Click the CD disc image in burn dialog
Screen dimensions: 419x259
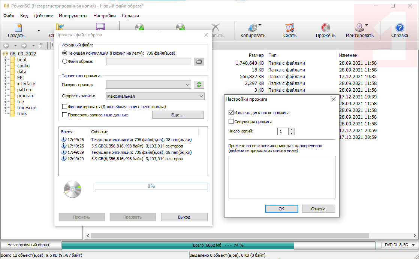[x=72, y=189]
